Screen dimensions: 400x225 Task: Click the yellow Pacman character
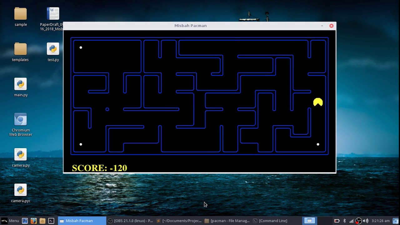pyautogui.click(x=318, y=102)
